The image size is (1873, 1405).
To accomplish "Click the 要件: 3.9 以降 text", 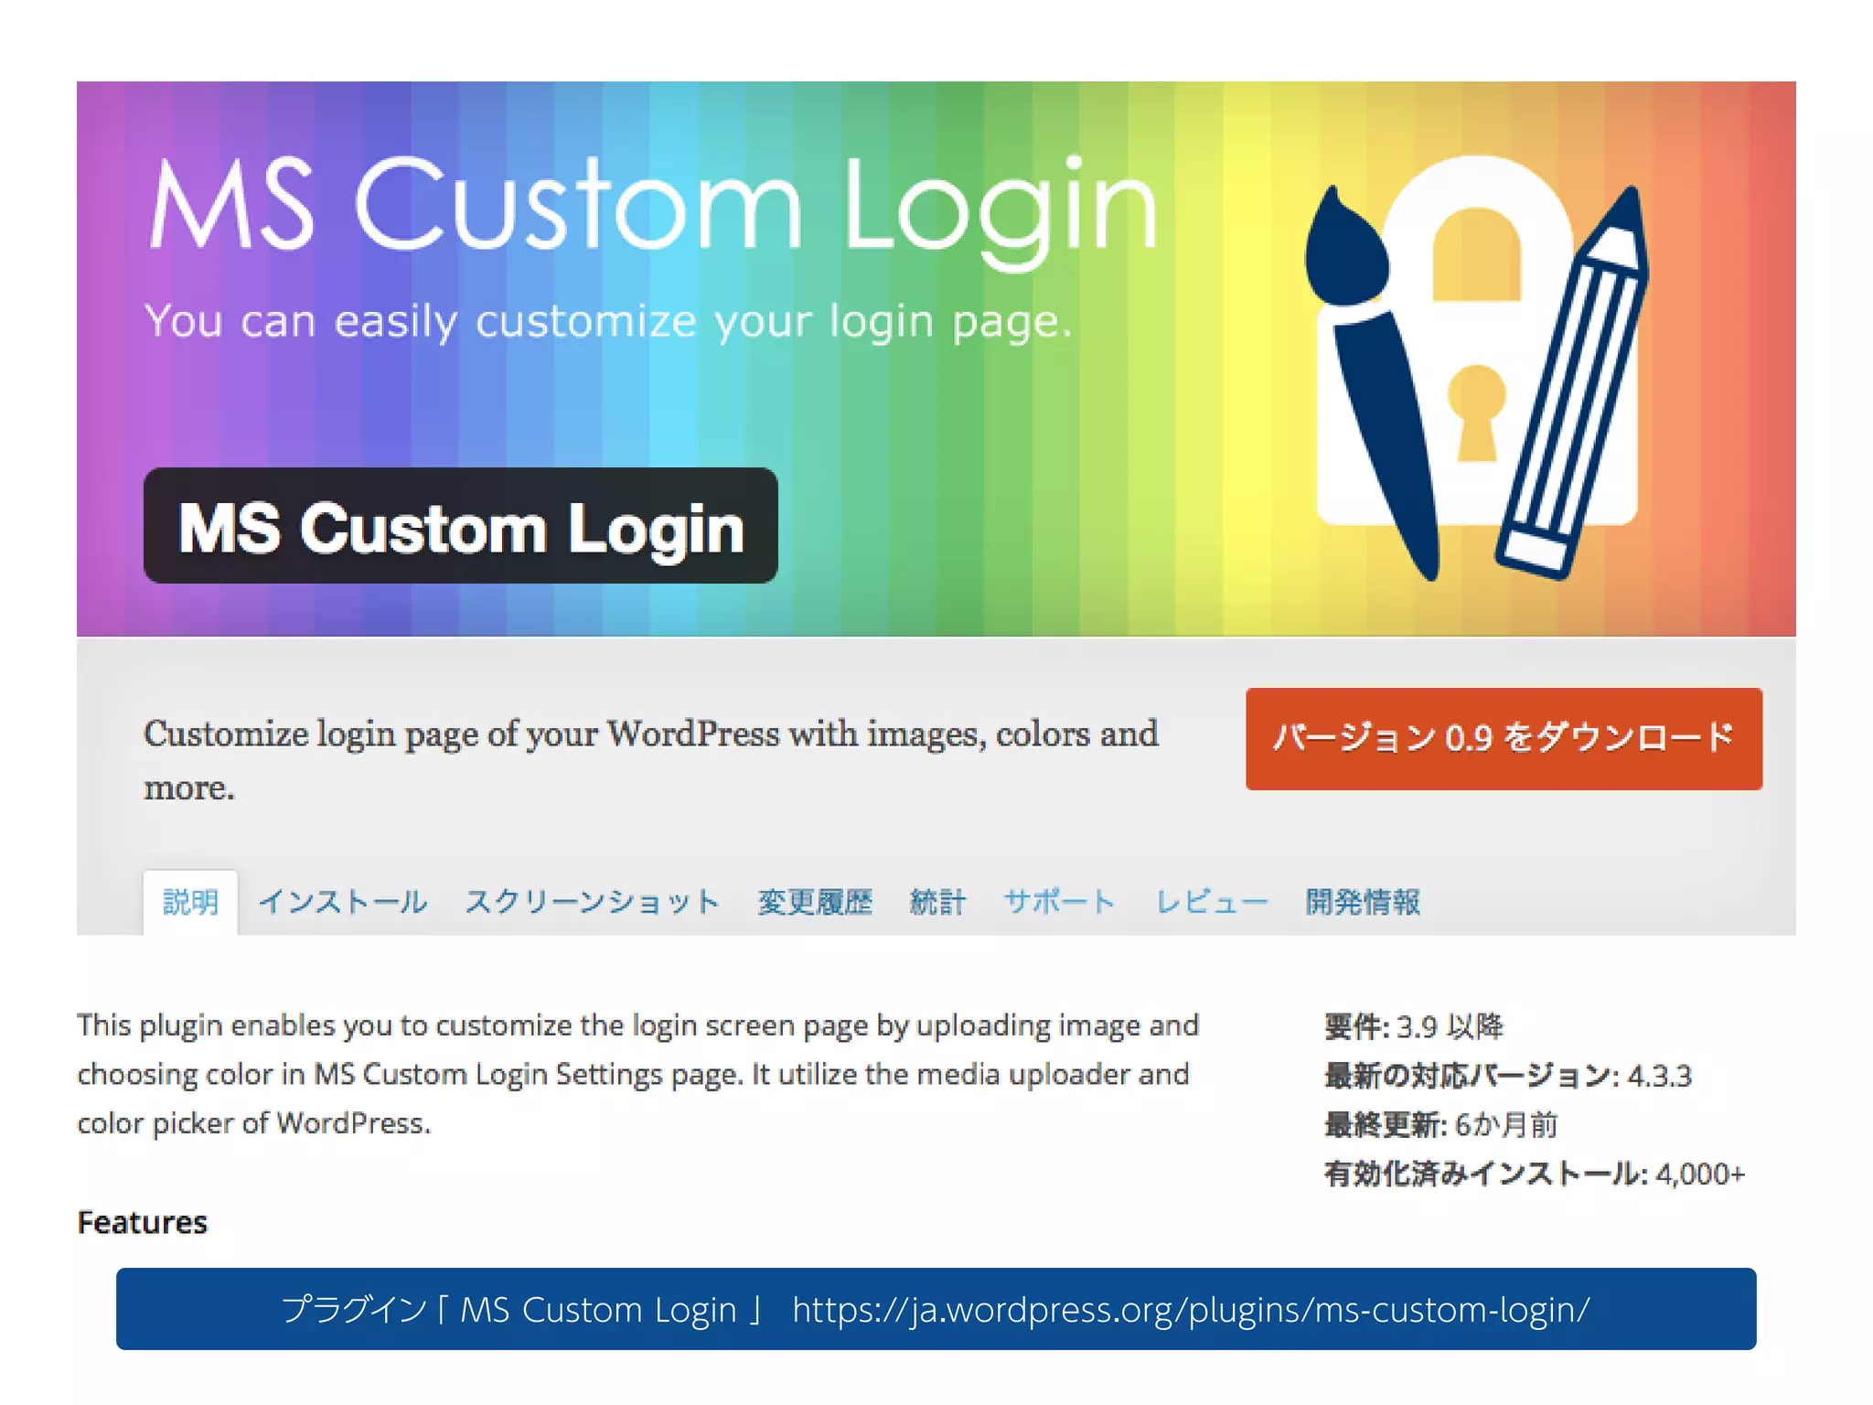I will 1414,1026.
